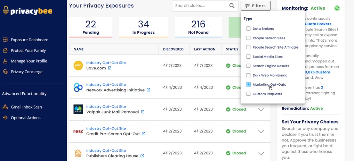Open Save.com external link icon
The image size is (354, 161).
[110, 68]
